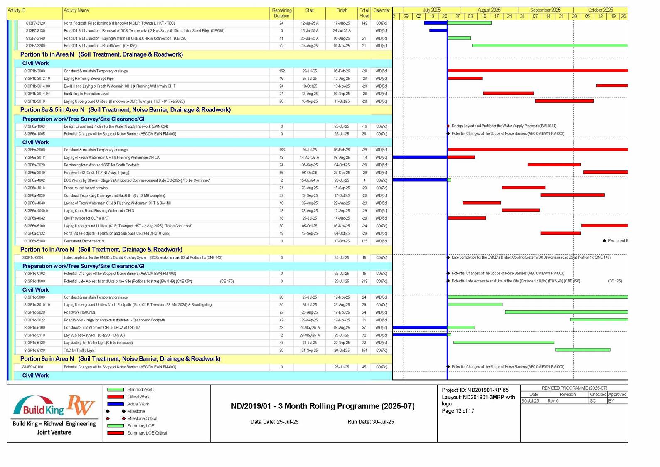Select activity S13P6a-1003 Design Layout row
The height and width of the screenshot is (467, 660).
click(204, 126)
